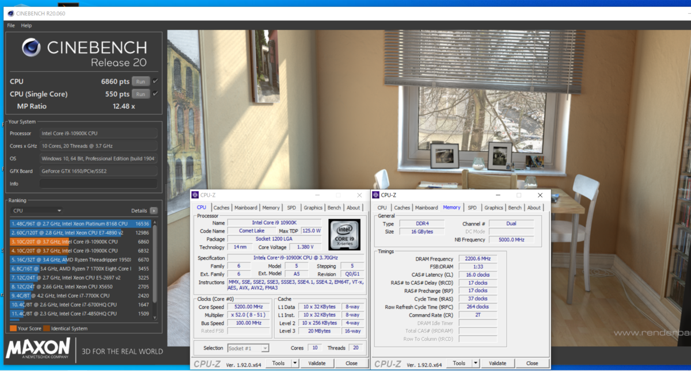Open the Tools dropdown arrow in the CPU-tab CPU-Z window
The width and height of the screenshot is (691, 371).
coord(295,363)
